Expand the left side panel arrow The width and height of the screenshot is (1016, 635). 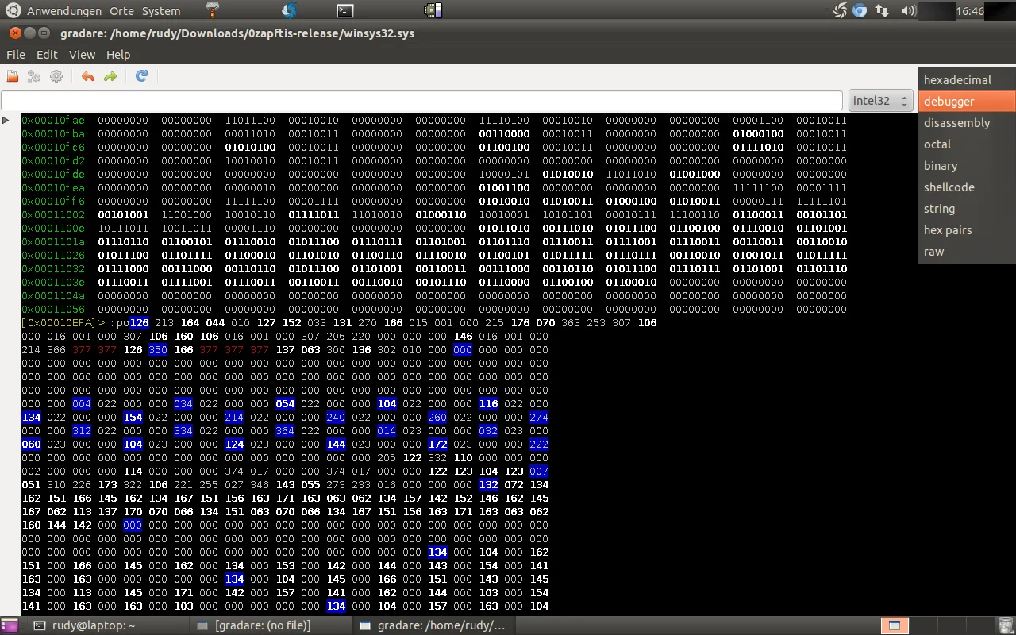6,120
